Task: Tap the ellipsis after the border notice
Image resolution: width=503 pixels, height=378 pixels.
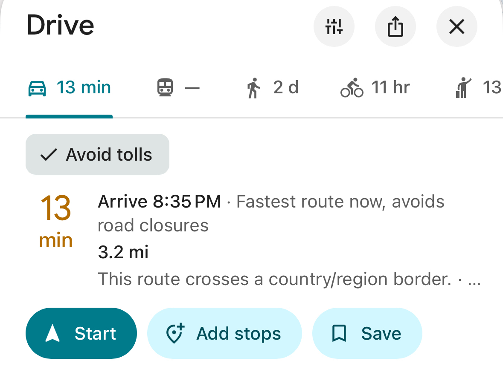Action: tap(474, 280)
